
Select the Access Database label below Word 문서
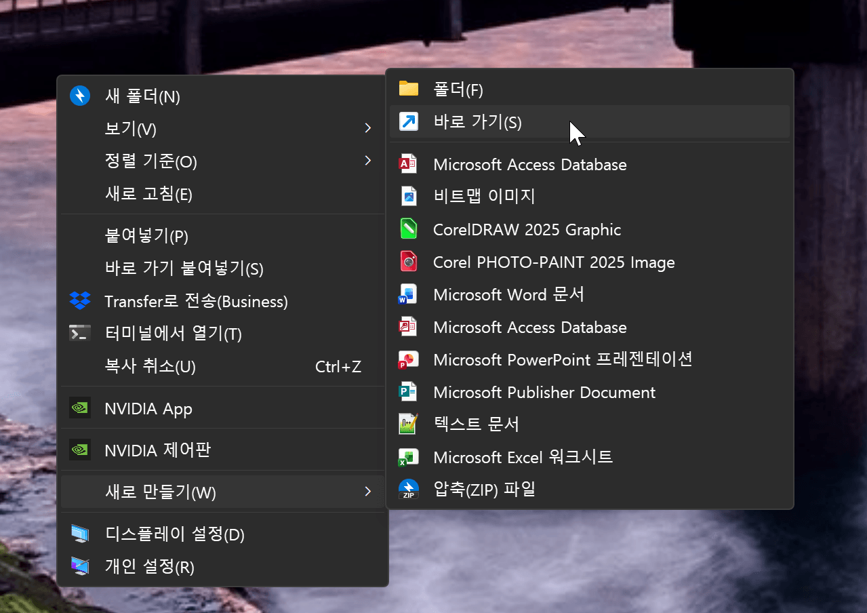(x=530, y=327)
